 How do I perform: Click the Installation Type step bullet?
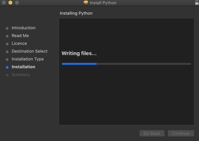coord(7,60)
